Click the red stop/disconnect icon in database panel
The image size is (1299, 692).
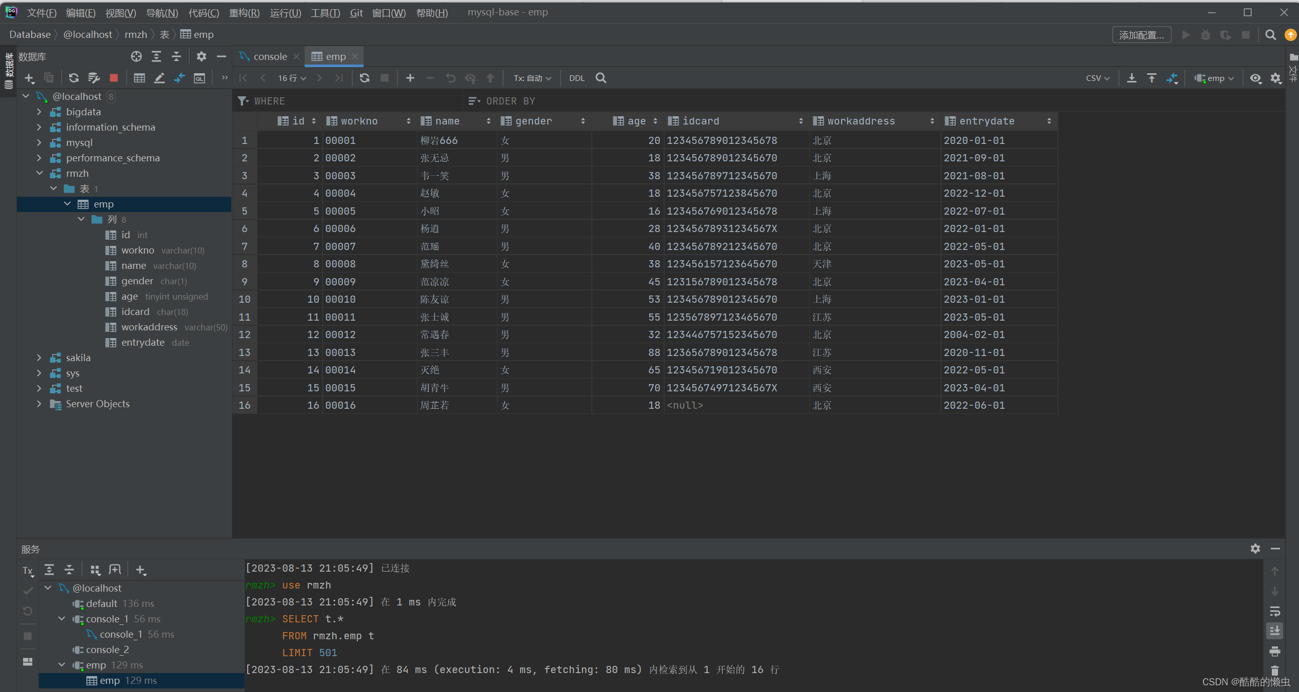(x=114, y=78)
